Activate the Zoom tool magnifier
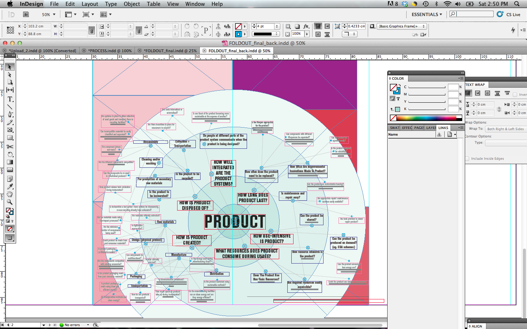 [10, 202]
